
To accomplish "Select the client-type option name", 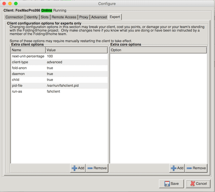I will point(20,62).
